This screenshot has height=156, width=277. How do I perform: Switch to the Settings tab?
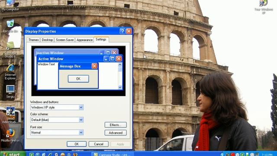[101, 39]
